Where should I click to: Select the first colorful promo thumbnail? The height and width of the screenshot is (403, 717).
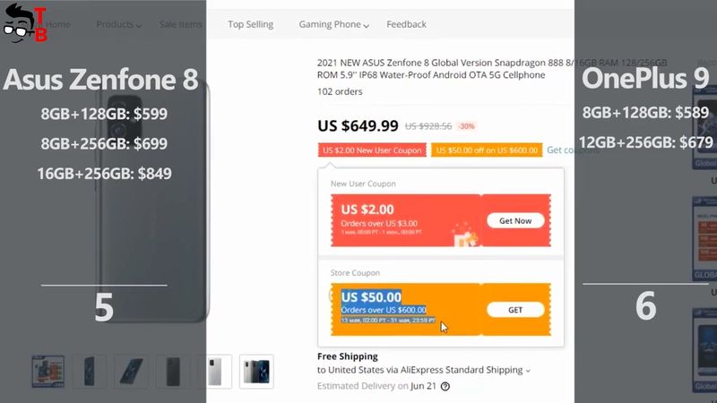click(x=48, y=372)
